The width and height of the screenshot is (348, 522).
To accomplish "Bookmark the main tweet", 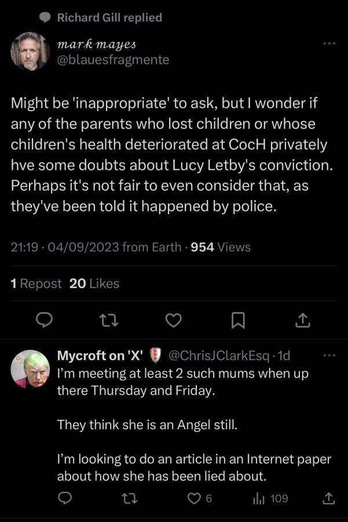I will (x=238, y=320).
